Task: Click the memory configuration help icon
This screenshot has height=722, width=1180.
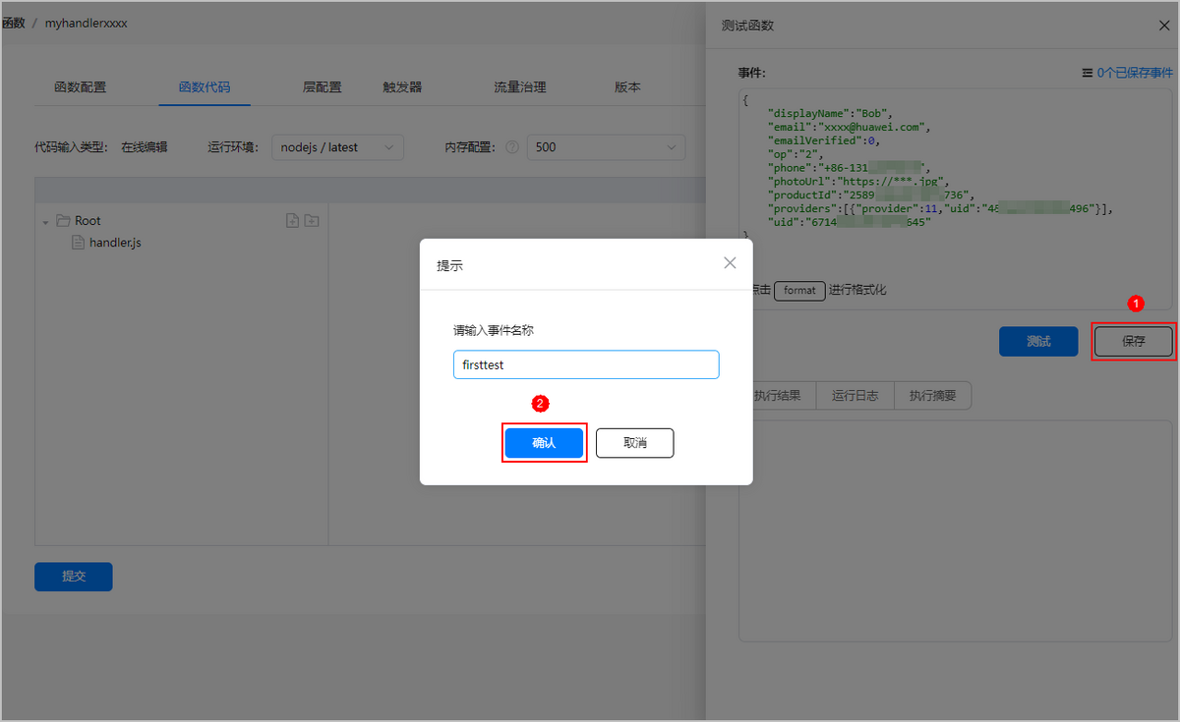Action: pyautogui.click(x=511, y=147)
